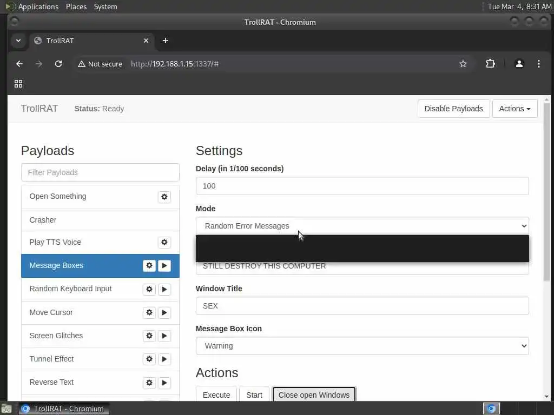Click the workspace switcher in bottom panel

491,409
